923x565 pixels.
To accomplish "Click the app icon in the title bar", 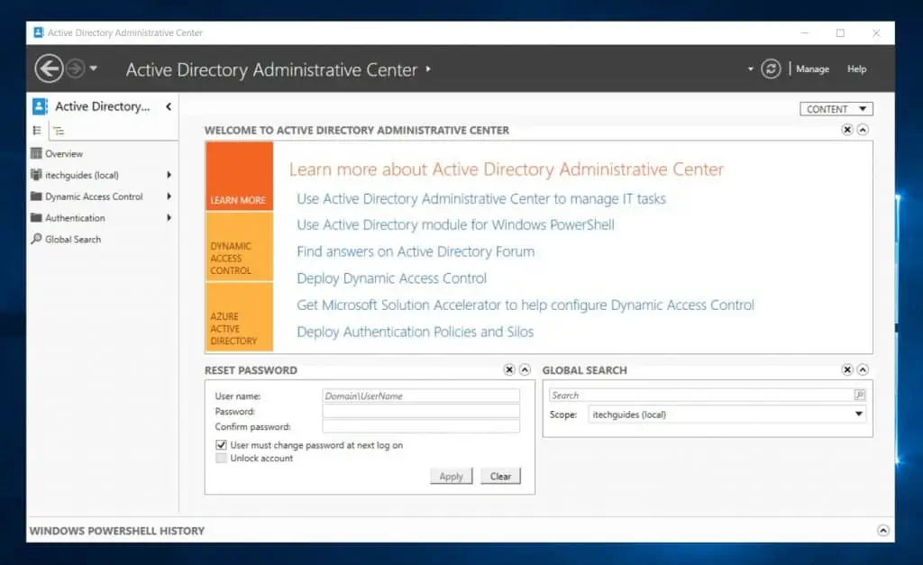I will point(38,32).
